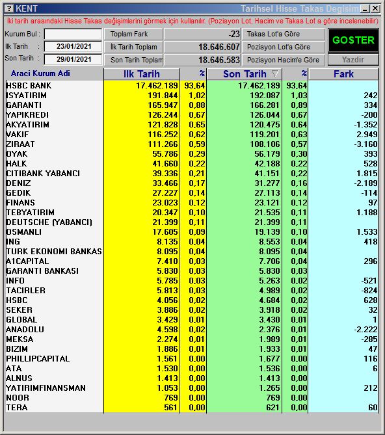385x435 pixels.
Task: Click VAKIF's Fark value 2.949
Action: tap(367, 135)
